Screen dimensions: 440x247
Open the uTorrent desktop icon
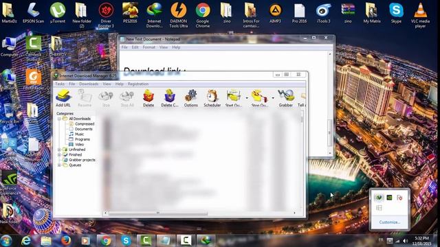coord(58,13)
